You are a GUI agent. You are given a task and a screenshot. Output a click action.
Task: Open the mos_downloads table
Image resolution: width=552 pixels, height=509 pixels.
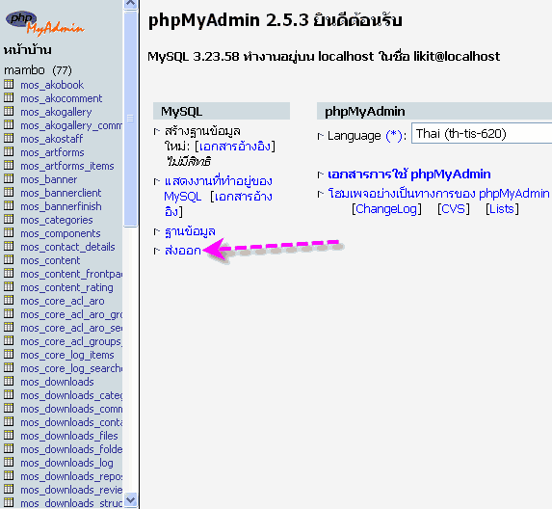[57, 382]
